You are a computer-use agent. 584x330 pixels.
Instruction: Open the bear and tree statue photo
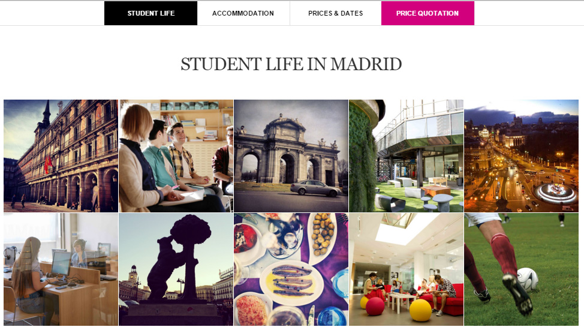pyautogui.click(x=176, y=269)
